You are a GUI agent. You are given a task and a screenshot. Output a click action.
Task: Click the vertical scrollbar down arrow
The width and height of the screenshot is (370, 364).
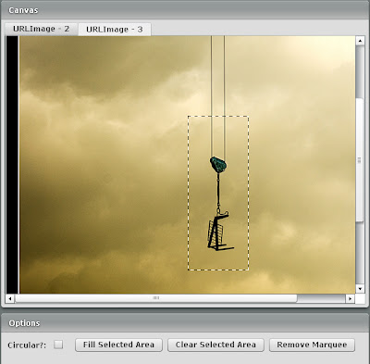(360, 289)
